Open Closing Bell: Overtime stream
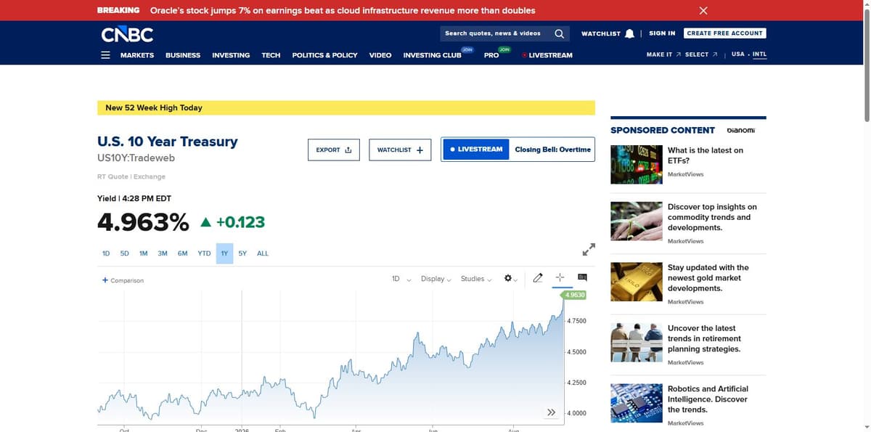 click(x=552, y=150)
